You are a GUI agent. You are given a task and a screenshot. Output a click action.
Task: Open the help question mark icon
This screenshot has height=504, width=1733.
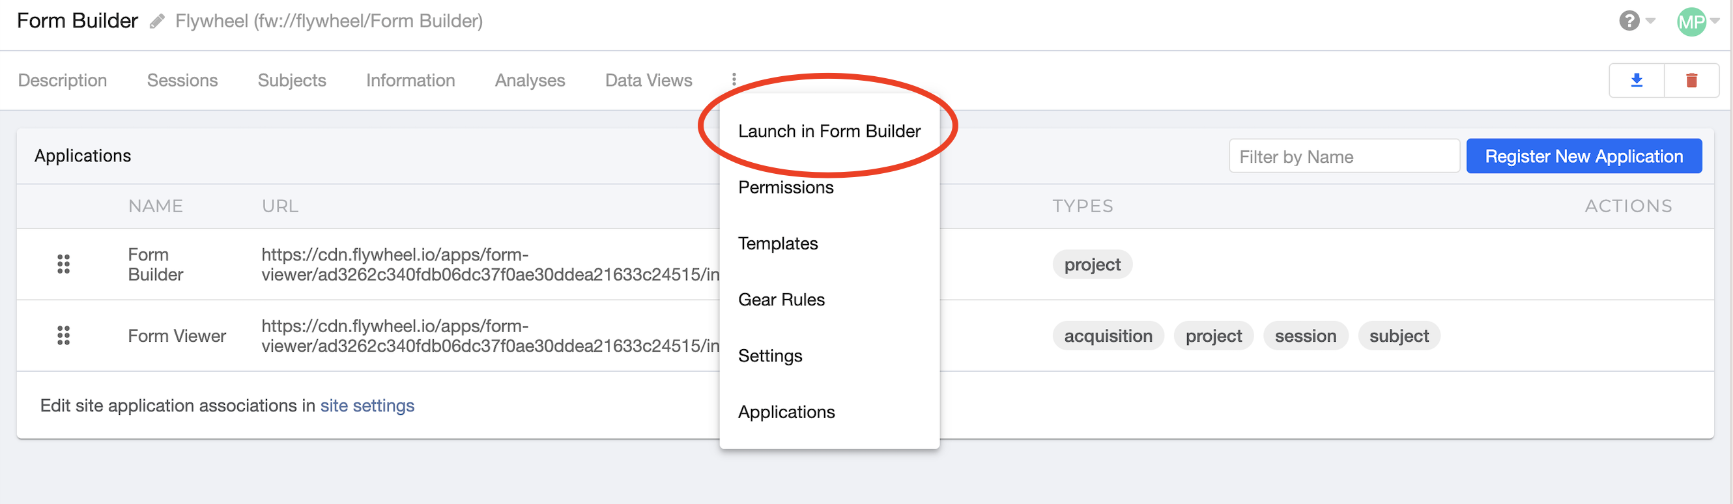point(1629,21)
